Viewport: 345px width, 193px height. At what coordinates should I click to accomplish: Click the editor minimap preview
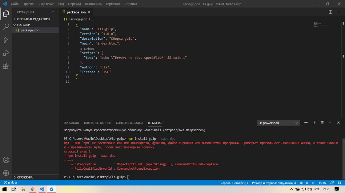point(320,24)
